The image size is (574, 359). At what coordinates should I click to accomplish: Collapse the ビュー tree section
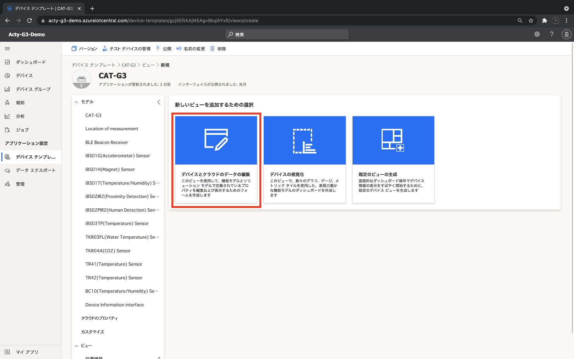(76, 346)
